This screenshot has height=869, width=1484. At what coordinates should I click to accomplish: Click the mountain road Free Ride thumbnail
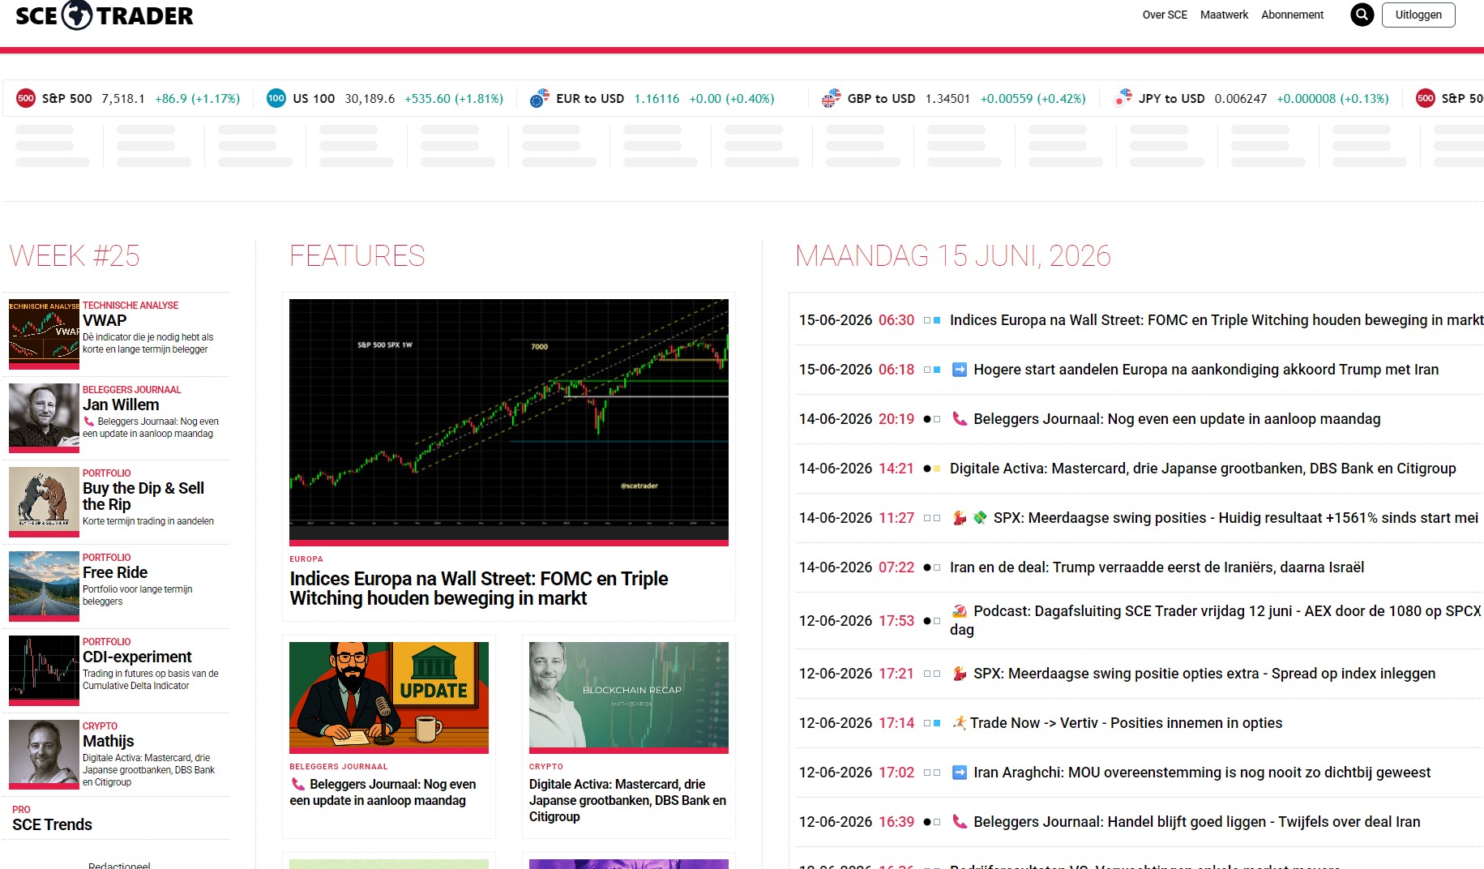(44, 586)
